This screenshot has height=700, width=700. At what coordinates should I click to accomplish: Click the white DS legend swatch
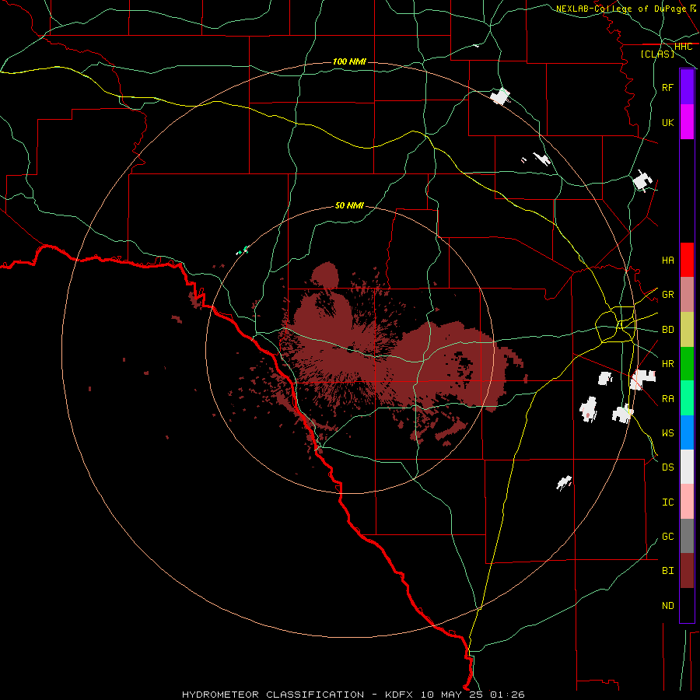(687, 467)
